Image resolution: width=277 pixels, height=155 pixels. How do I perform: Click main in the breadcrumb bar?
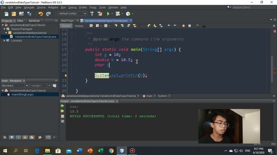pos(149,96)
